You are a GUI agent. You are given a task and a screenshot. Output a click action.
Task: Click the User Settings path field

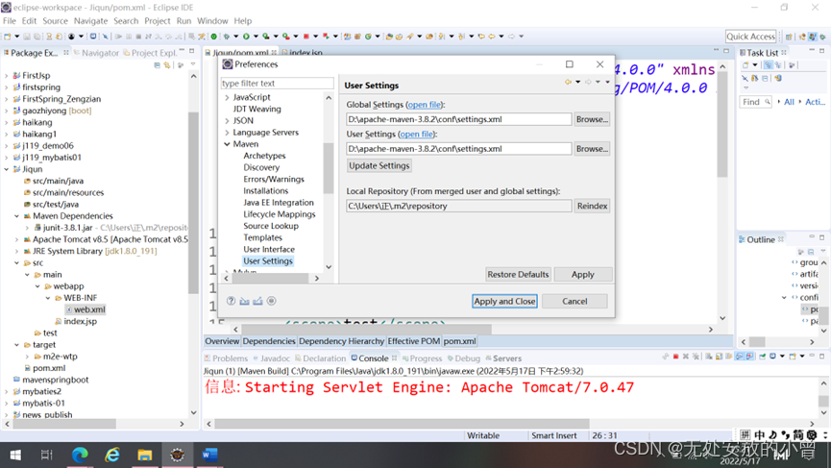(x=459, y=149)
